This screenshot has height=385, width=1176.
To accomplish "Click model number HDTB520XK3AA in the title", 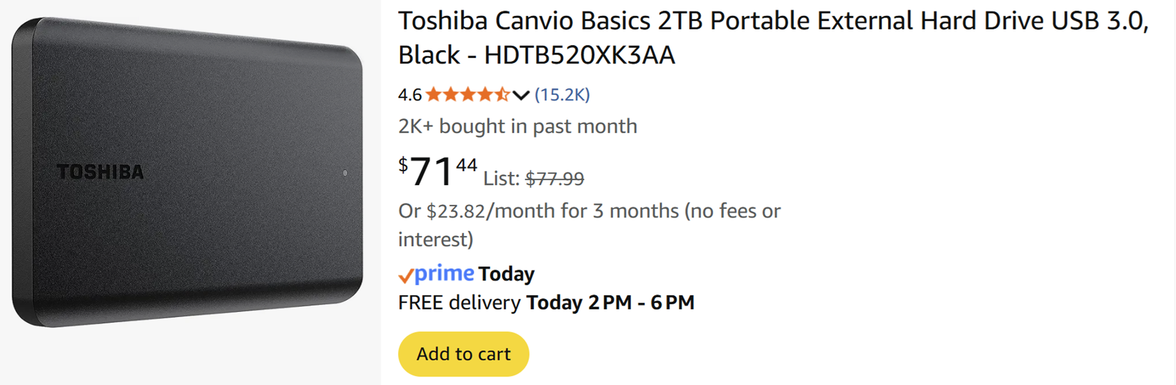I will coord(579,56).
